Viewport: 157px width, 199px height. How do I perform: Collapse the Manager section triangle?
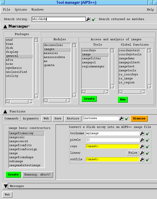click(5, 27)
